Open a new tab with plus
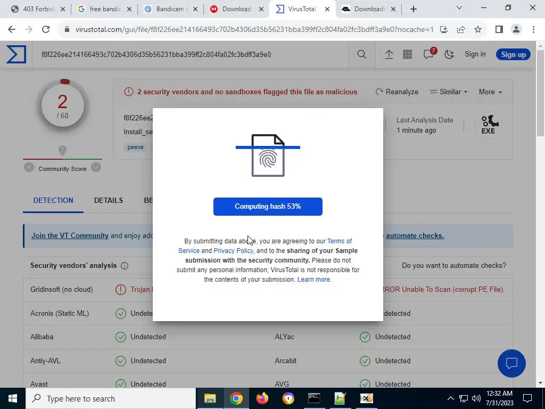545x409 pixels. click(x=413, y=10)
